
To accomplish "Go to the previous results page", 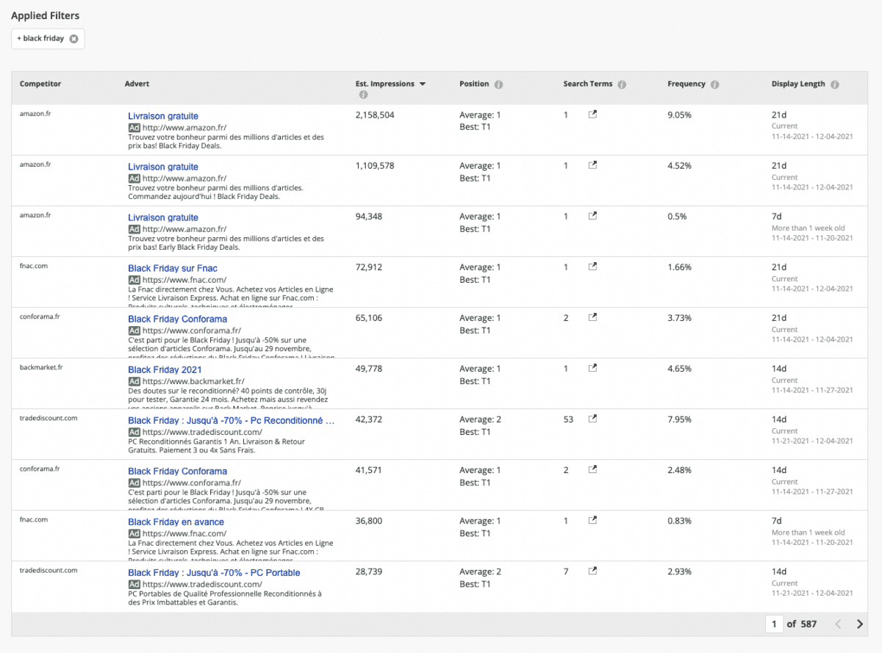I will tap(838, 624).
